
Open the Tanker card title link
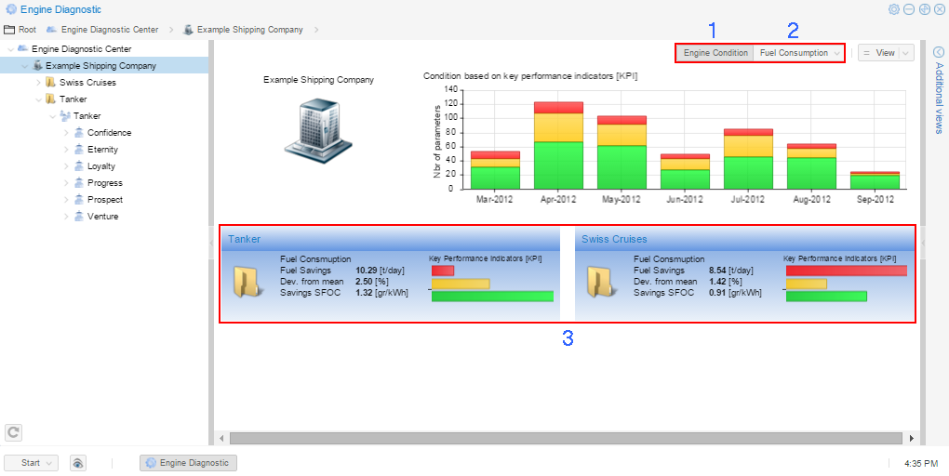point(244,239)
